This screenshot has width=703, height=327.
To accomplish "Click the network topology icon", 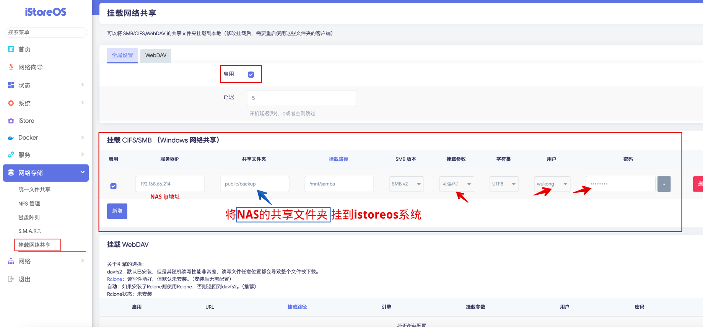I will [11, 261].
